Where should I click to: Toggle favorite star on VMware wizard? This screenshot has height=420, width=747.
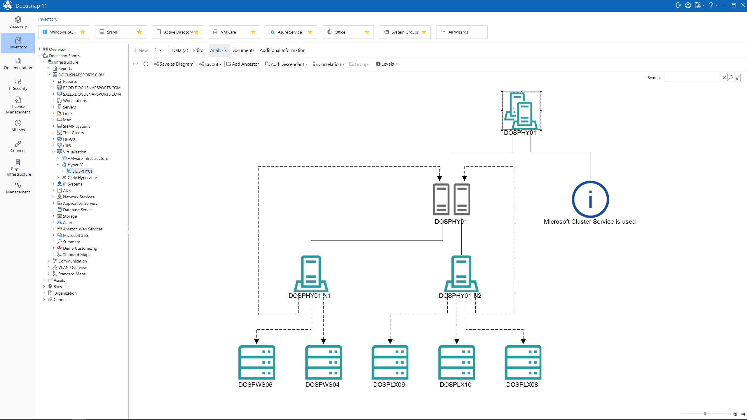(x=253, y=32)
